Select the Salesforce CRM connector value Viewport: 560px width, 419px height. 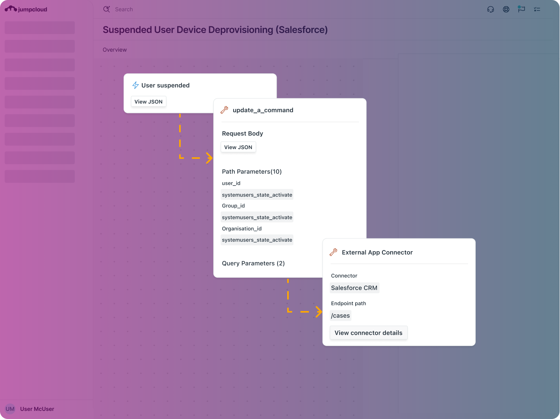tap(354, 288)
